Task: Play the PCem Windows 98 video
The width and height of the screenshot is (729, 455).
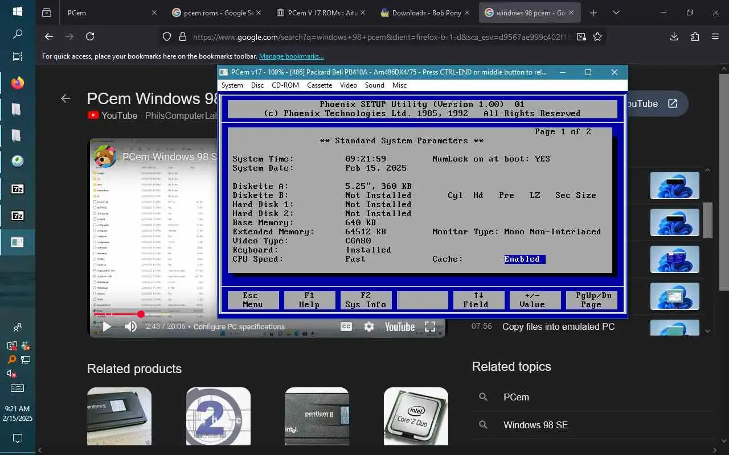Action: click(107, 326)
